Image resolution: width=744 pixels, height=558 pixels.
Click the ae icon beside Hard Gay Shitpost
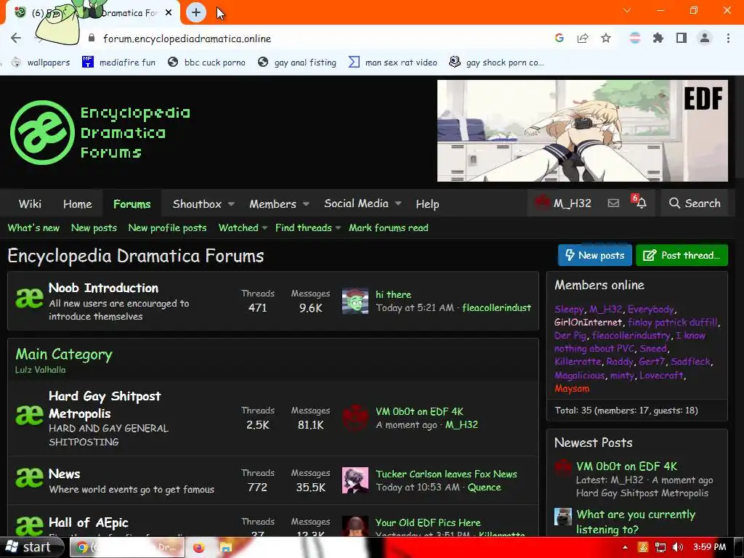tap(29, 416)
